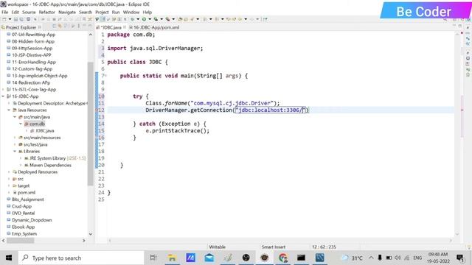Open Task View on the taskbar
This screenshot has width=472, height=265.
153,258
